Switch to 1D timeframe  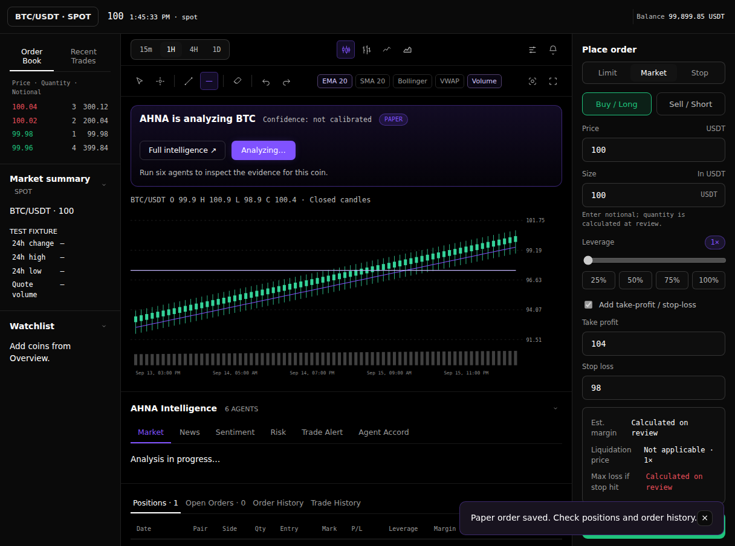coord(216,50)
